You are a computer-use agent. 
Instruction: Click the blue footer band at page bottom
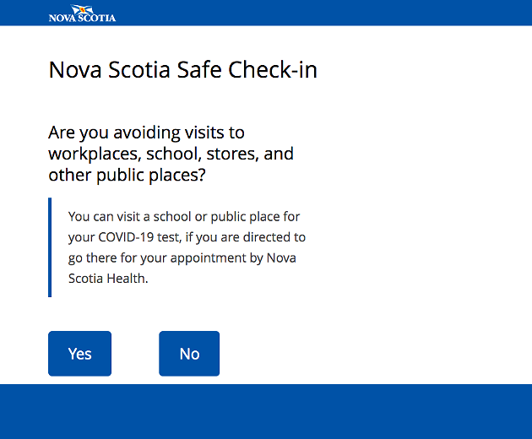(266, 411)
